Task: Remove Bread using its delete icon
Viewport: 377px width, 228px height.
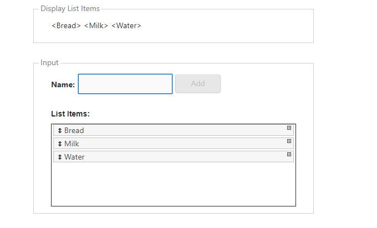Action: pyautogui.click(x=289, y=128)
